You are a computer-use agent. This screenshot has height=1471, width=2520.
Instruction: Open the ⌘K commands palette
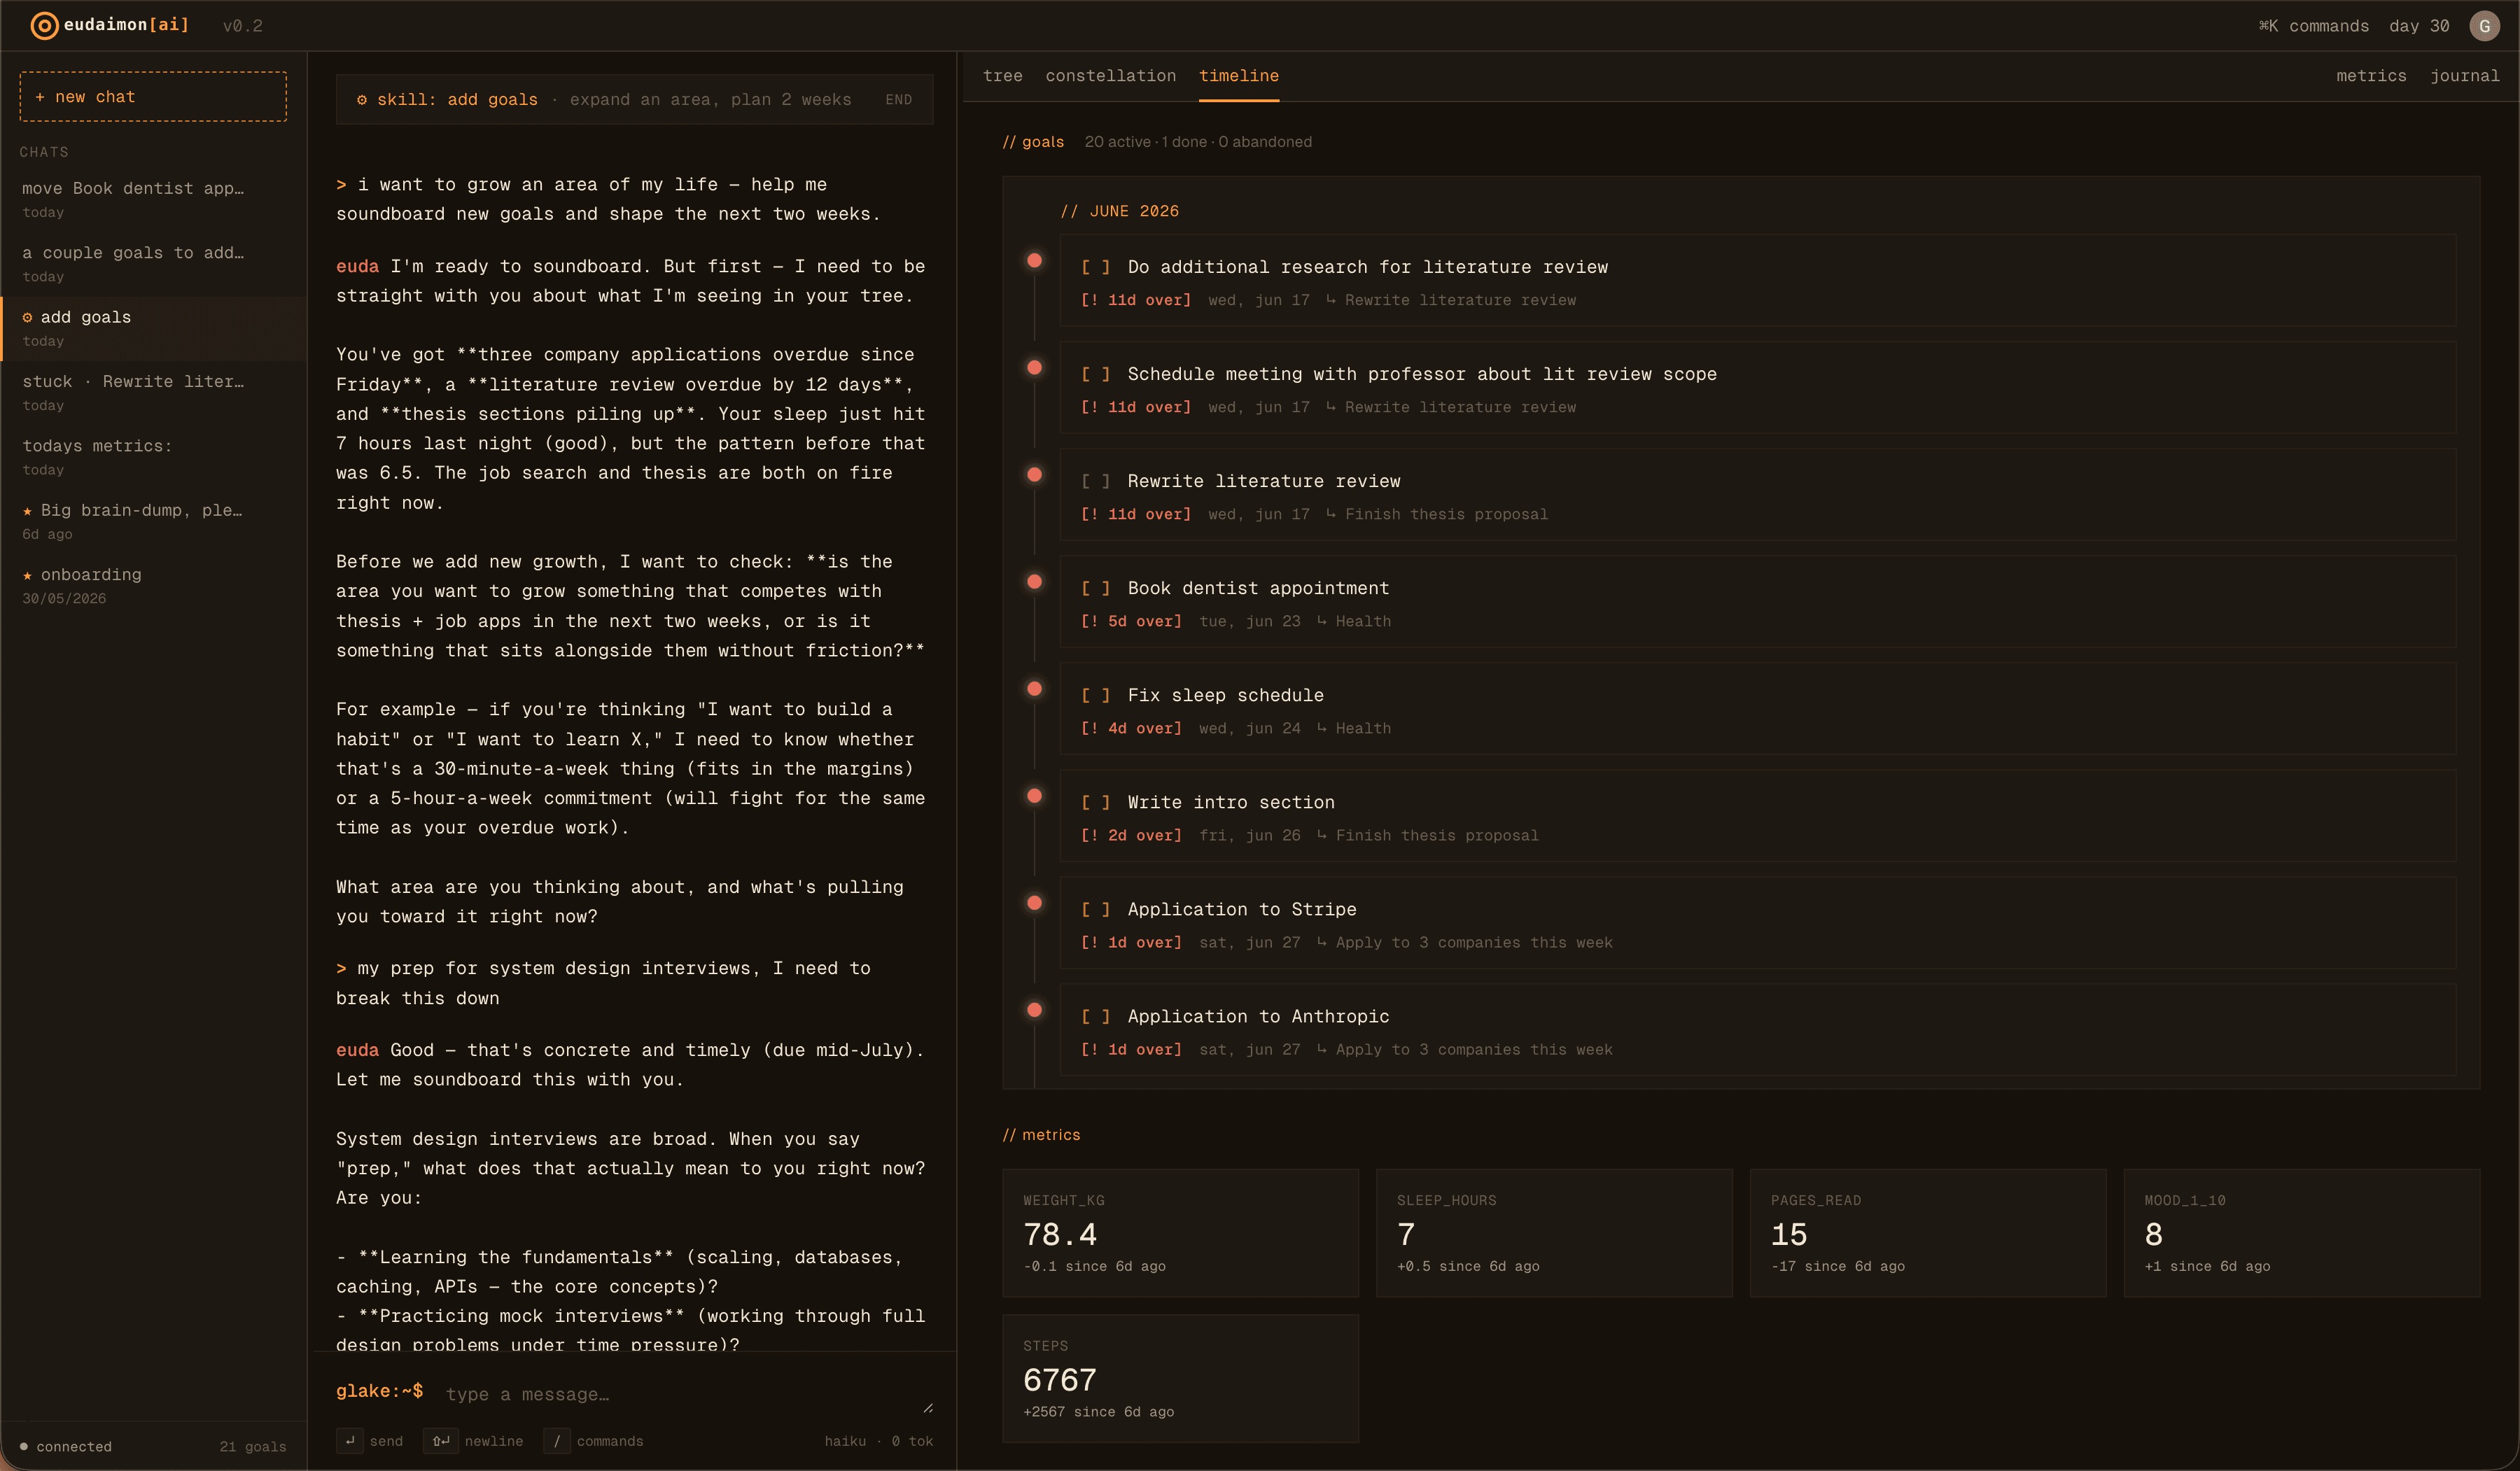[x=2313, y=26]
